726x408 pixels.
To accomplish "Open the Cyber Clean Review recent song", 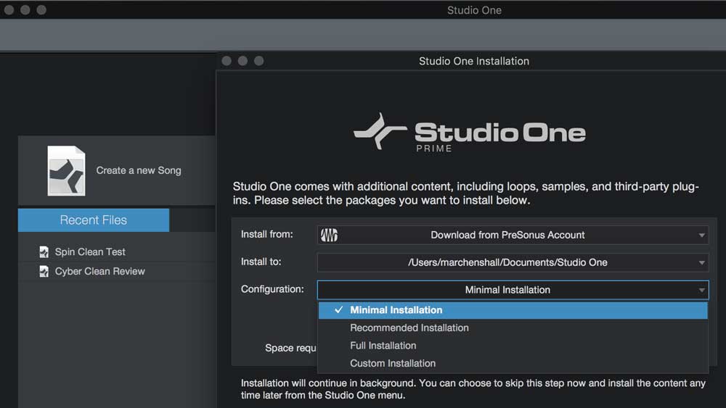I will click(99, 272).
